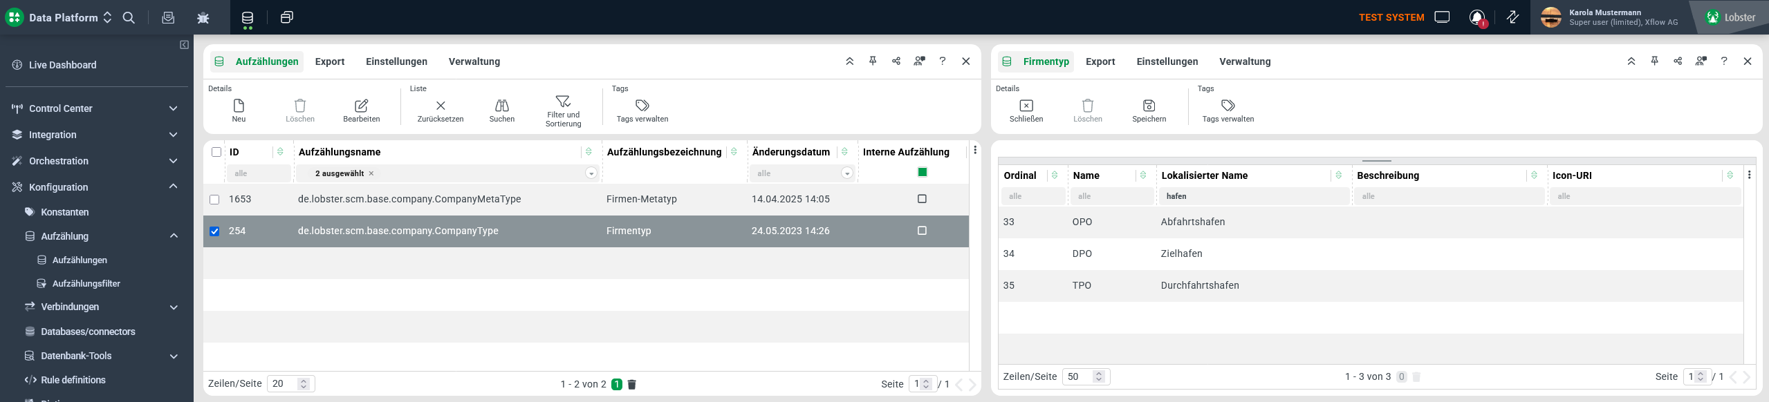The width and height of the screenshot is (1769, 402).
Task: Uncheck the row 254 checkbox
Action: click(x=214, y=231)
